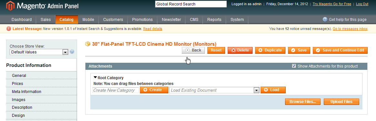Click the Duplicate button

[270, 50]
